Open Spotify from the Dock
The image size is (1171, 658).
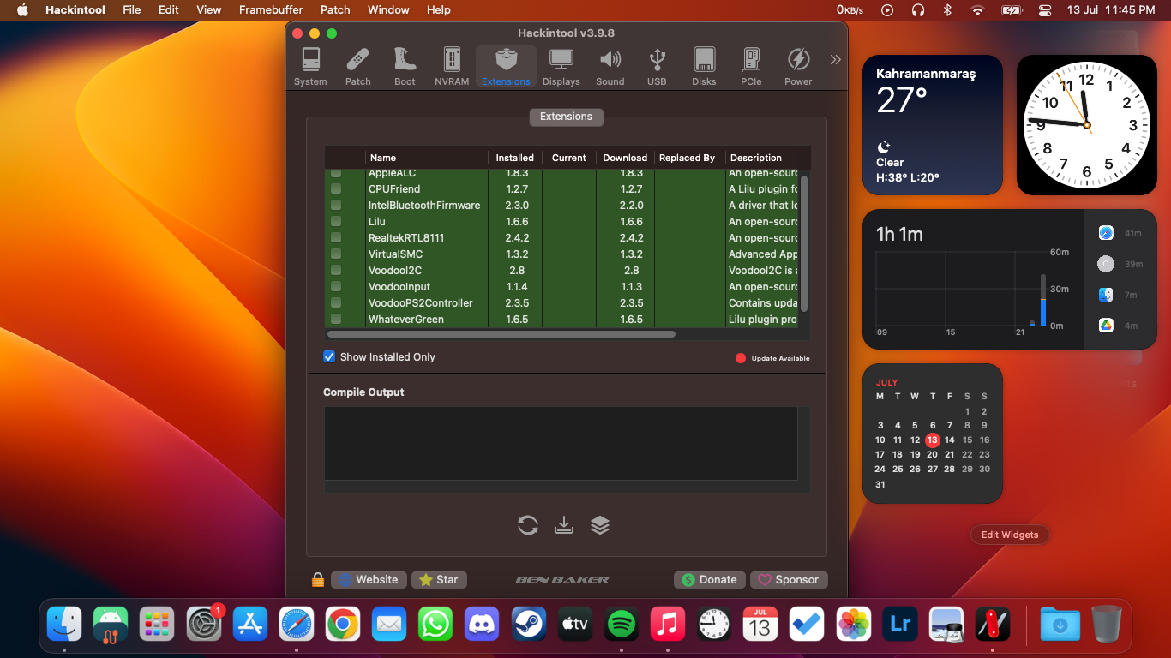(621, 625)
